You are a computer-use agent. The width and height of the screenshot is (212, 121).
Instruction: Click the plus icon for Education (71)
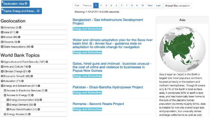point(22,81)
